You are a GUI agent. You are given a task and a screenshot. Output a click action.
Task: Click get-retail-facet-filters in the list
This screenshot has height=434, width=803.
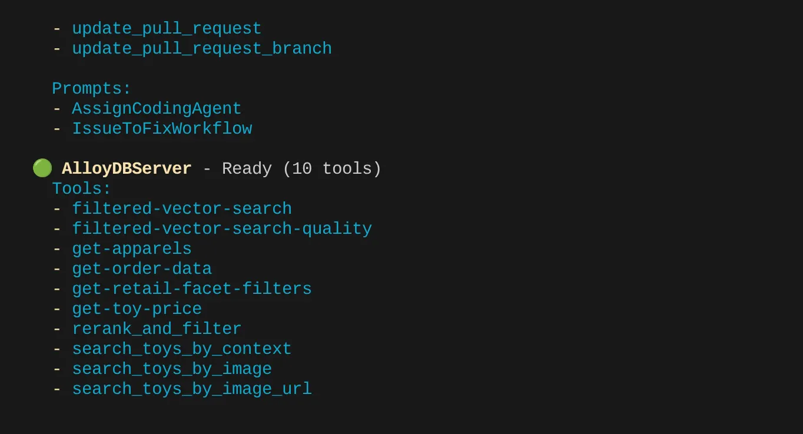(192, 289)
